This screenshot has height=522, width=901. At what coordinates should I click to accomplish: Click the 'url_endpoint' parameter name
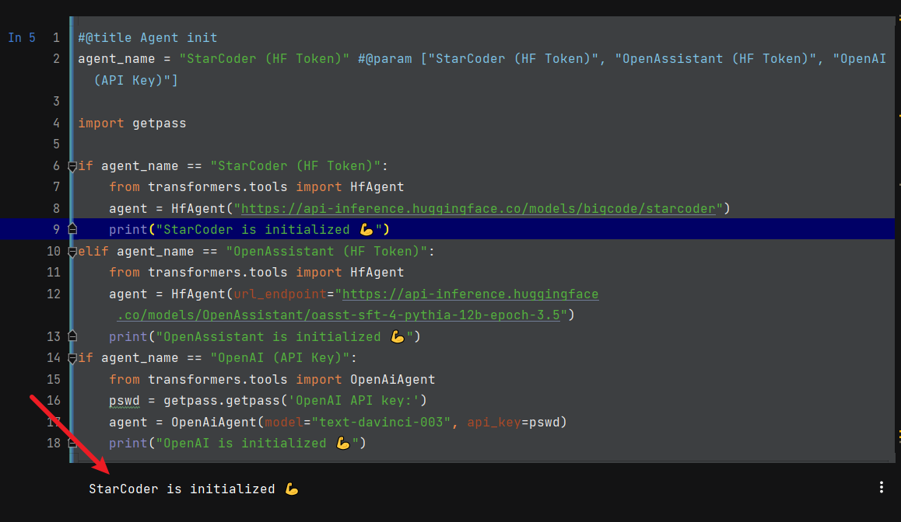(280, 294)
